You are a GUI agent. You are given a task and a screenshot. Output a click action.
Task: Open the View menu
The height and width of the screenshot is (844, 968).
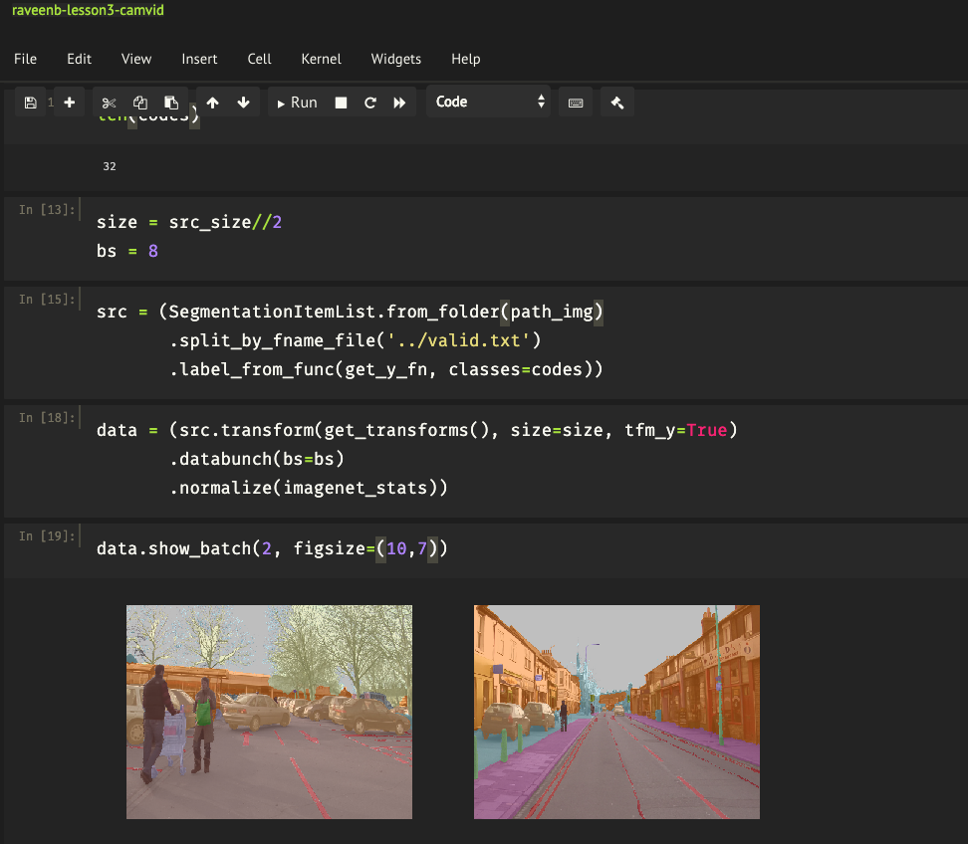click(x=136, y=59)
